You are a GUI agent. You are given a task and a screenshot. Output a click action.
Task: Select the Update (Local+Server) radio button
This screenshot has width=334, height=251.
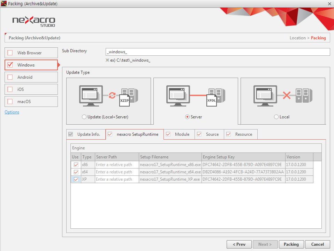pos(84,117)
